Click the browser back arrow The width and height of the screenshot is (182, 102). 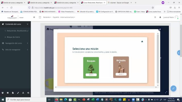[x=3, y=8]
